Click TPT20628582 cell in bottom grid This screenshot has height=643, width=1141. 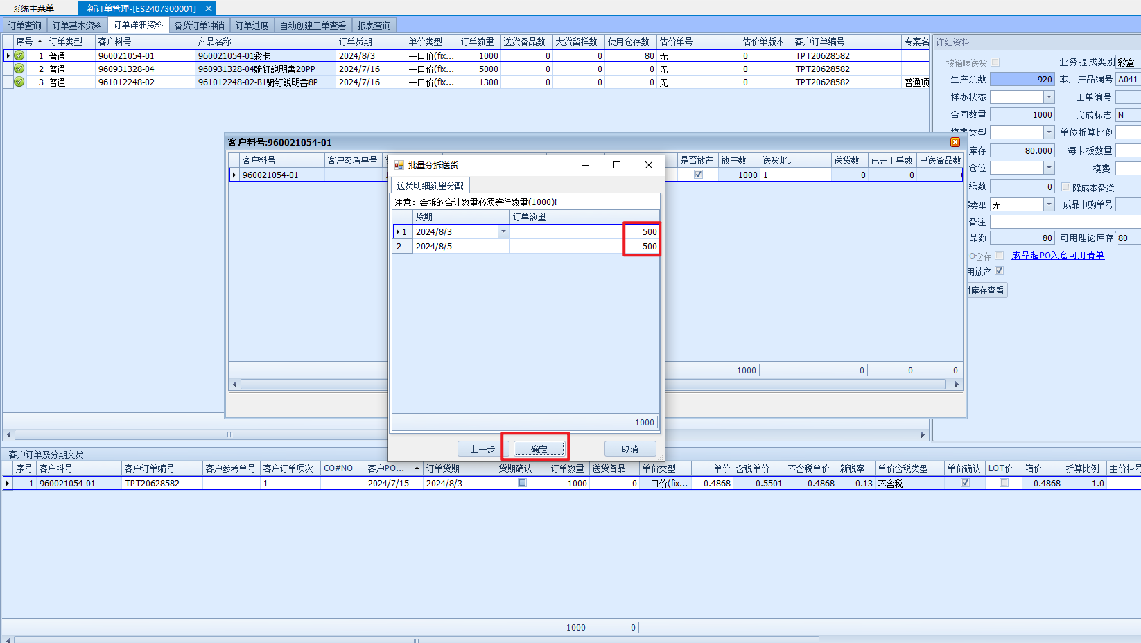[x=162, y=483]
